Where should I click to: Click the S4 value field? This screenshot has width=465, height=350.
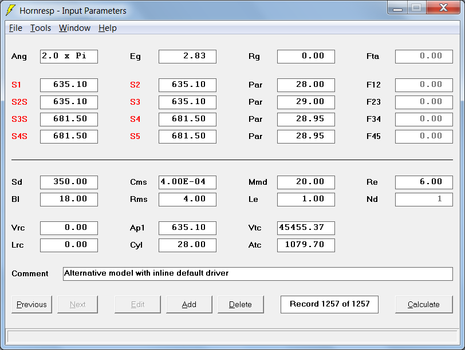coord(187,120)
